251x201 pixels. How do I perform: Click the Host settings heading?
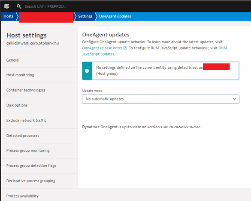pyautogui.click(x=27, y=35)
